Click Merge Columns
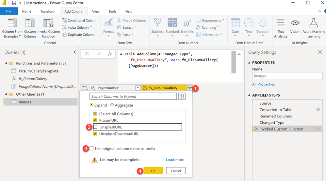Image resolution: width=326 pixels, height=181 pixels. (x=131, y=20)
